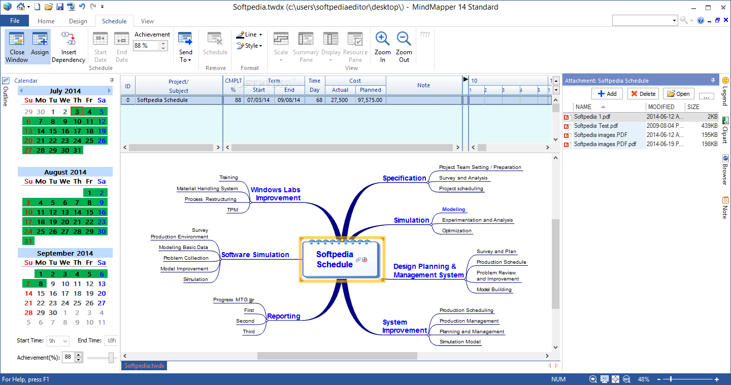
Task: Click the Undo arrow icon
Action: click(82, 7)
